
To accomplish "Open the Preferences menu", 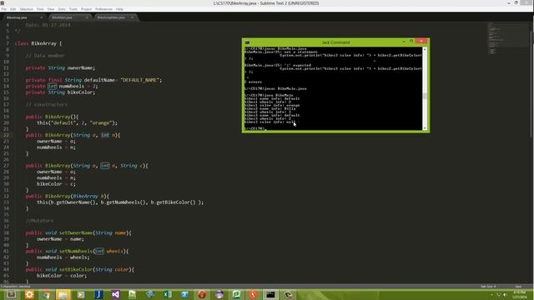I will pos(103,9).
